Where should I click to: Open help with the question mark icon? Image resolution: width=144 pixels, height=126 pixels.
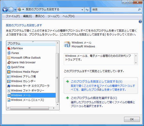[140, 22]
